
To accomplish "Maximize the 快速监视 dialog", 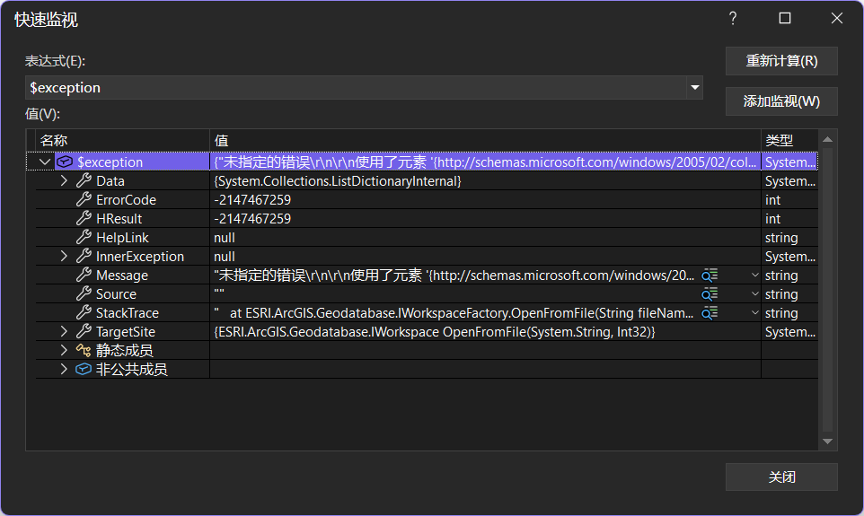I will [x=785, y=18].
